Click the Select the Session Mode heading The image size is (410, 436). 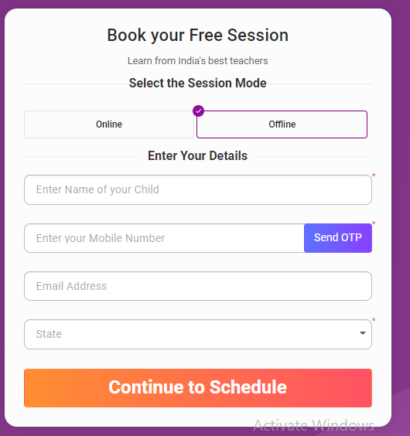coord(198,83)
